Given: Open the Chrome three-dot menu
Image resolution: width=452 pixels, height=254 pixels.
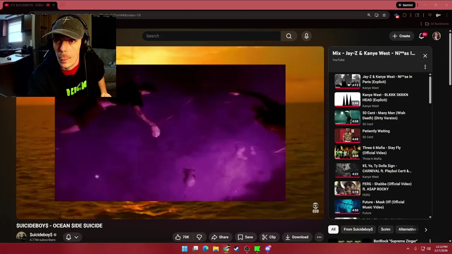Looking at the screenshot, I should (447, 15).
